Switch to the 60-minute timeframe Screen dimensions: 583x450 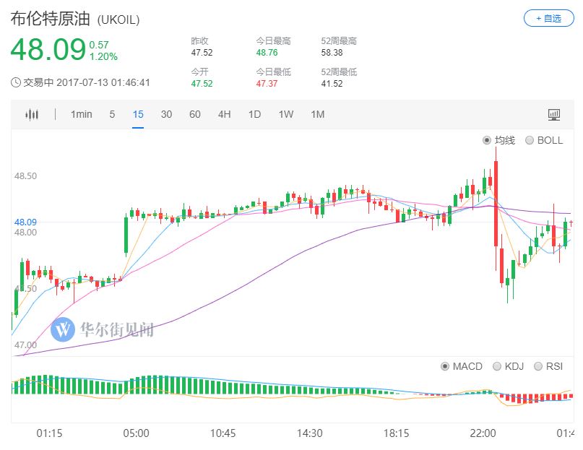(194, 114)
